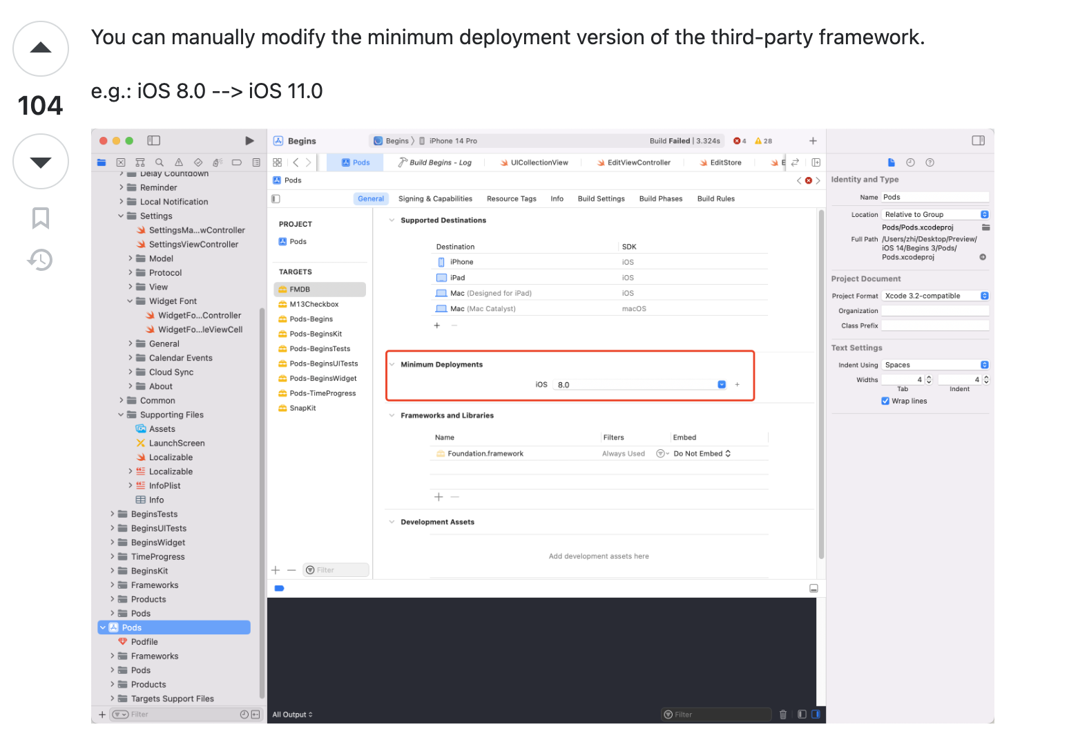Screen dimensions: 1069x756
Task: Show the File inspector
Action: (891, 162)
